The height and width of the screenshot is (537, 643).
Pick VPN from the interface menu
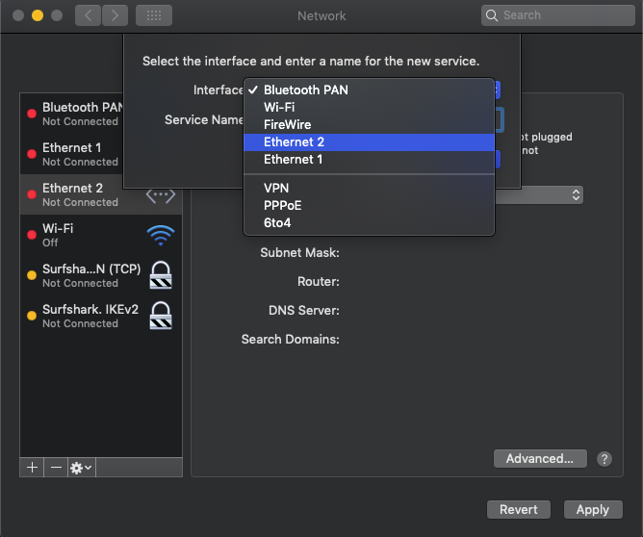(x=276, y=189)
